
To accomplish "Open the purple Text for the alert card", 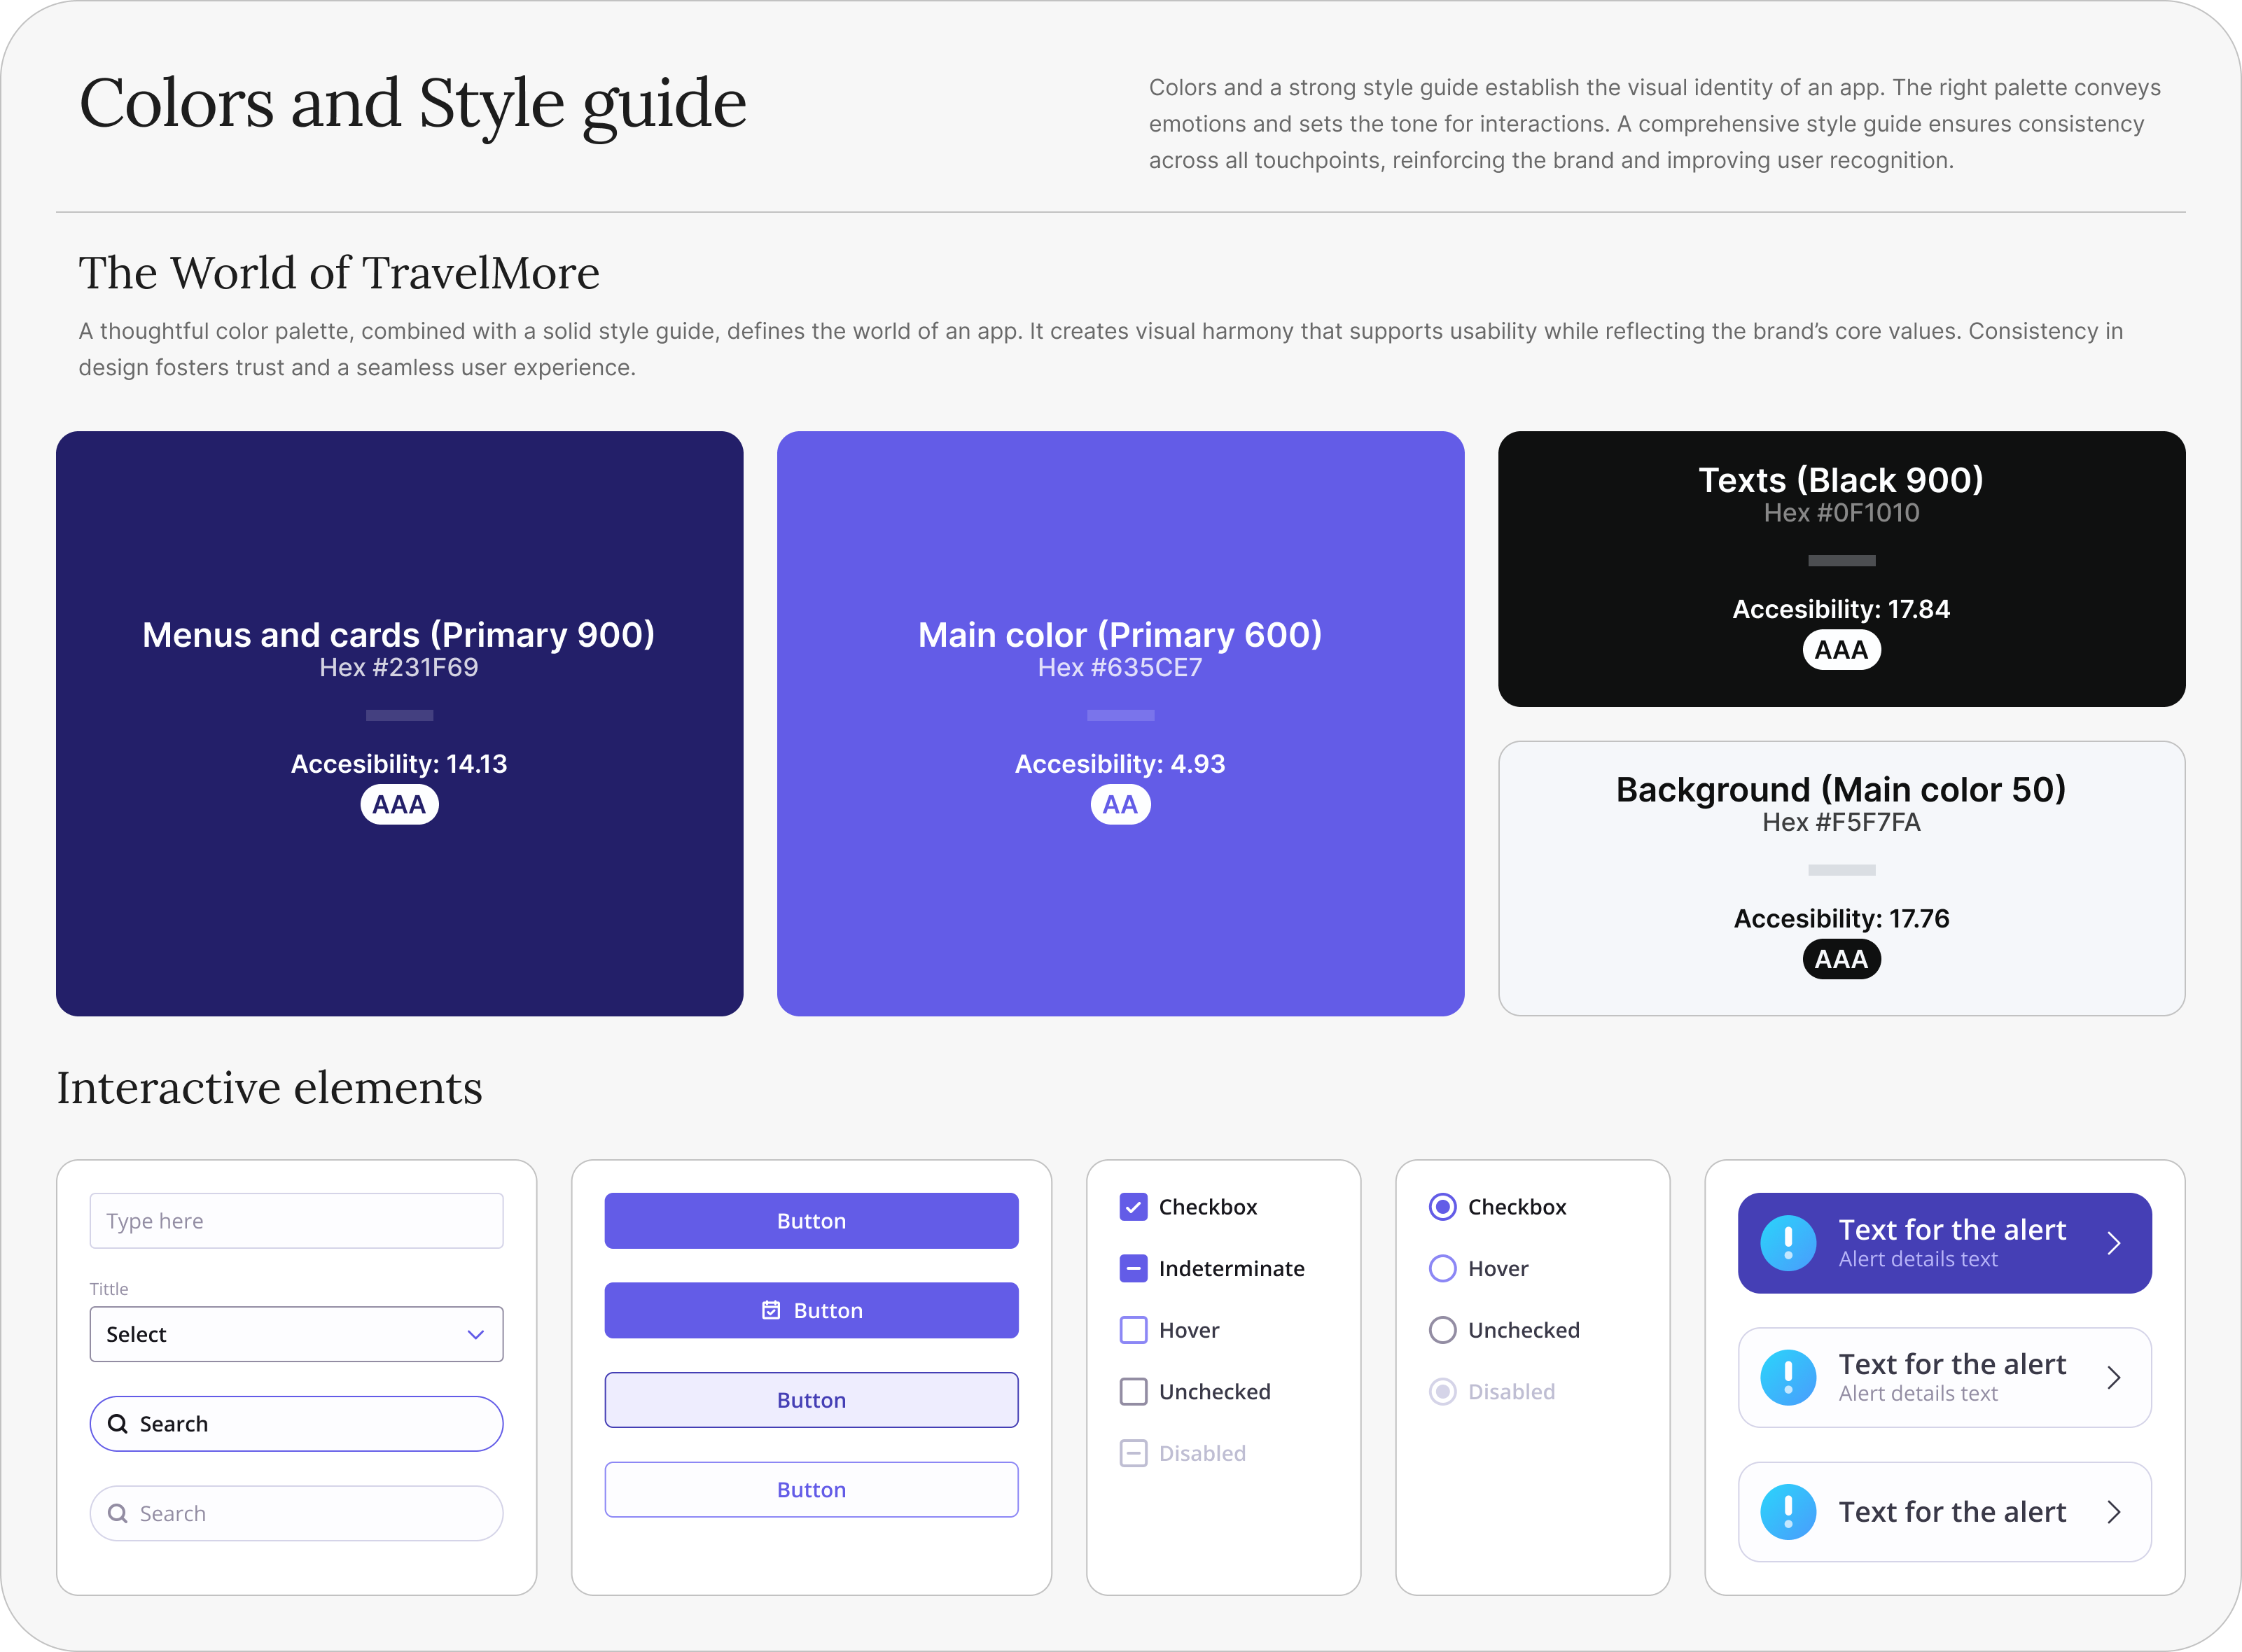I will (1944, 1243).
